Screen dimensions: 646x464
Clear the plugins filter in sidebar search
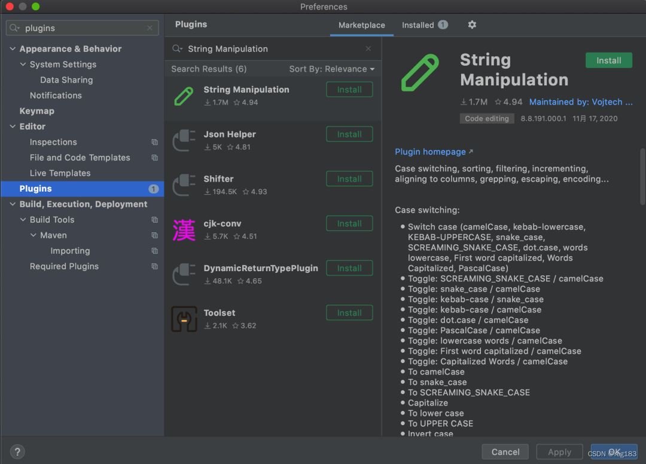point(150,28)
